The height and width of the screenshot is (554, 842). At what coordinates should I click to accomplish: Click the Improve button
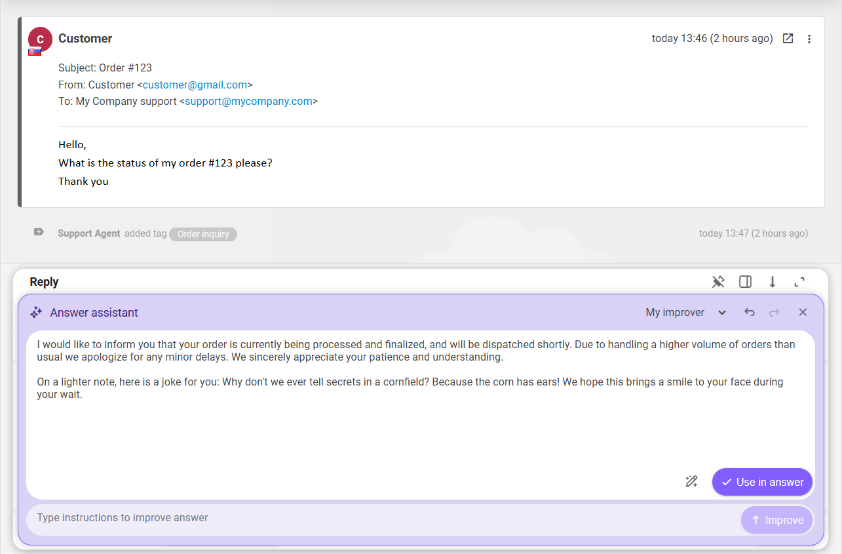[x=777, y=520]
